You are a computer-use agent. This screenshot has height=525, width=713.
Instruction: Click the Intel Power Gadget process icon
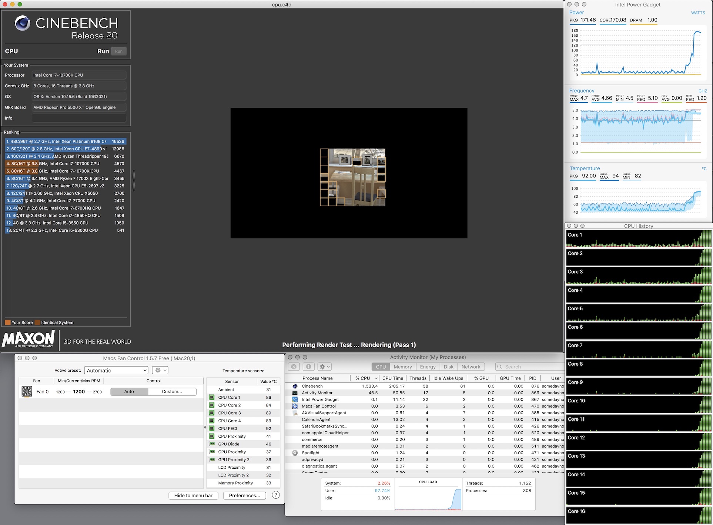point(295,399)
